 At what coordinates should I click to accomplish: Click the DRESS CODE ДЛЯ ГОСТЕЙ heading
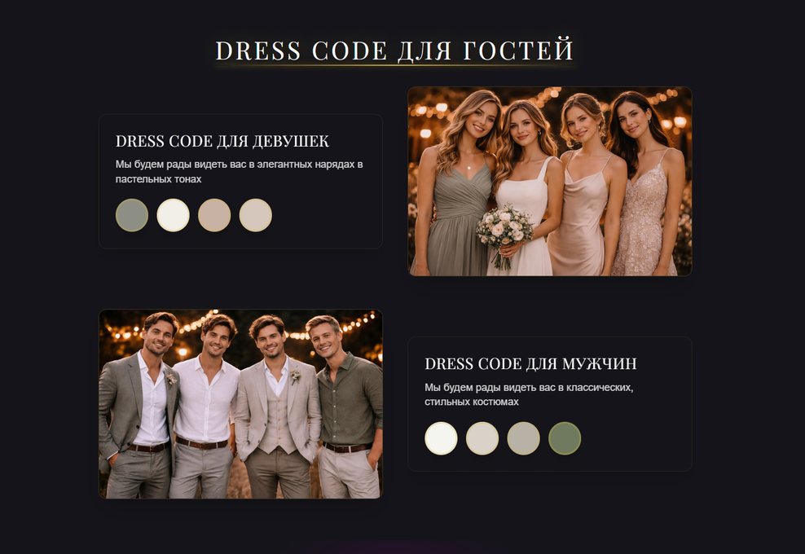click(394, 51)
